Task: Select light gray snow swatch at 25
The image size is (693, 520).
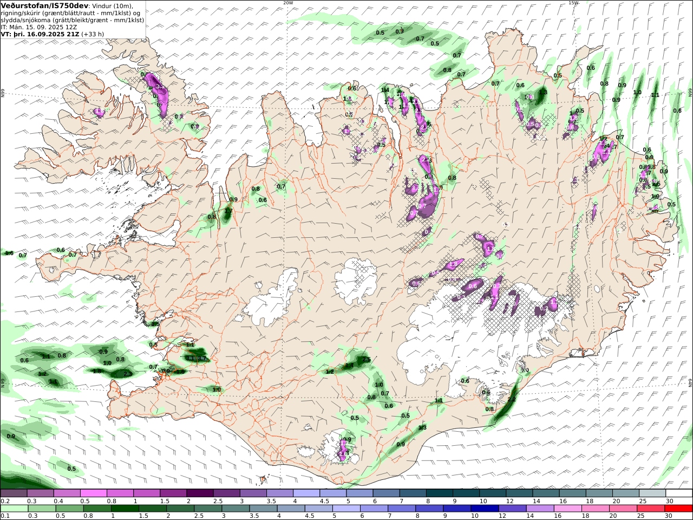Action: [652, 493]
